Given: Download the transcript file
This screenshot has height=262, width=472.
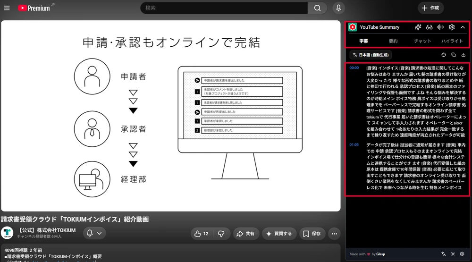Looking at the screenshot, I should pyautogui.click(x=464, y=55).
